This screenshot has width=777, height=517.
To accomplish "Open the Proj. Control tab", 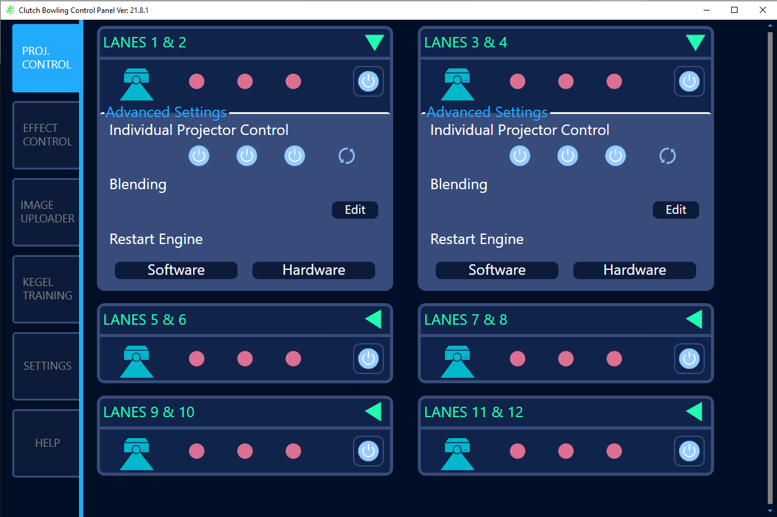I will (46, 58).
